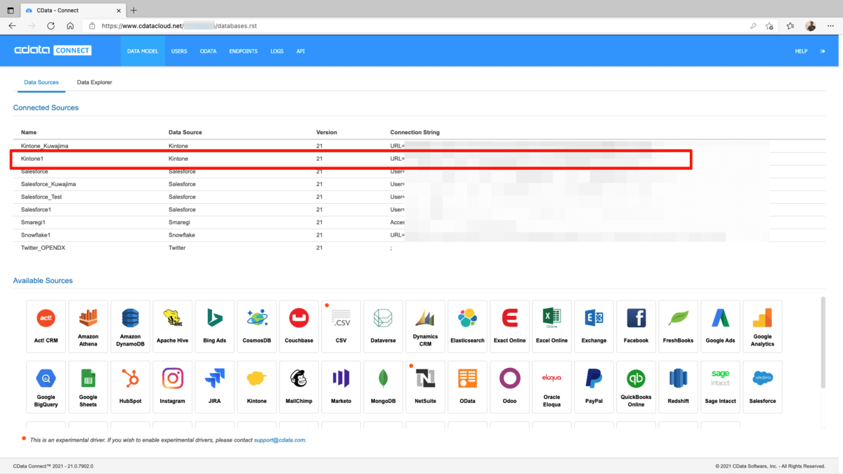Image resolution: width=843 pixels, height=474 pixels.
Task: Choose the CSV data source
Action: point(341,327)
